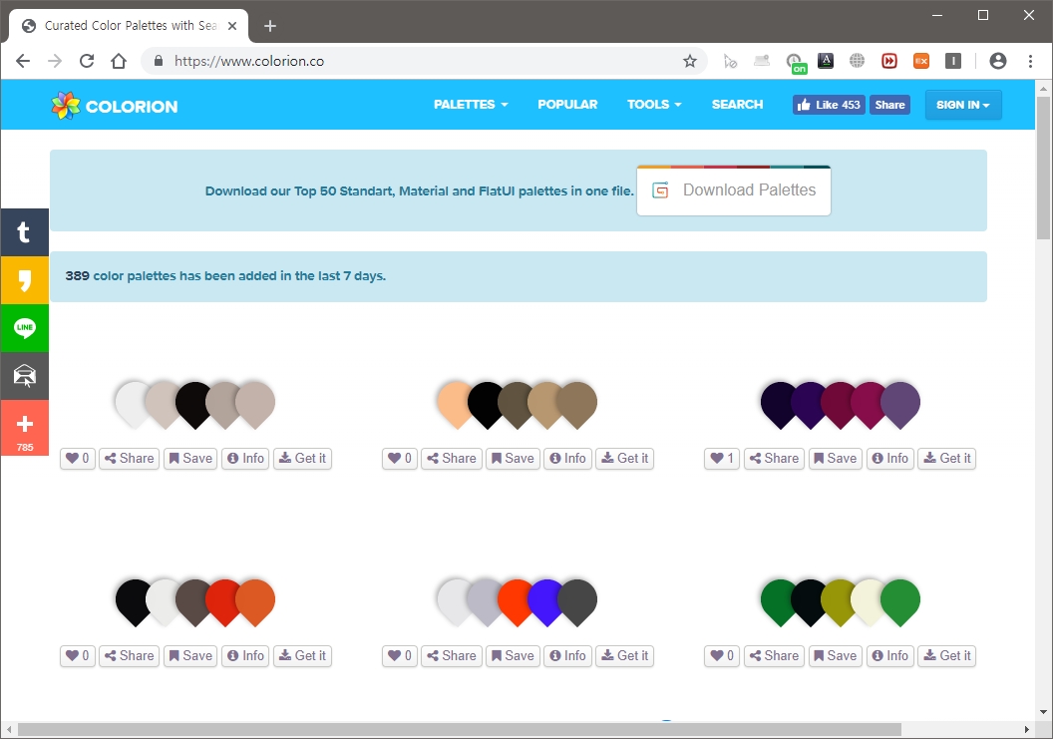Screen dimensions: 1053x739
Task: Click the Download Palettes button
Action: [x=733, y=190]
